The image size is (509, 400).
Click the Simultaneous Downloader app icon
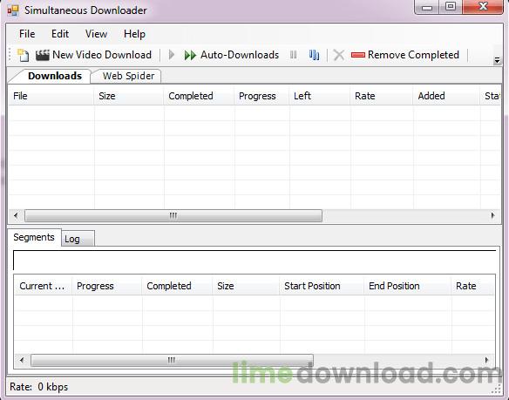tap(13, 10)
